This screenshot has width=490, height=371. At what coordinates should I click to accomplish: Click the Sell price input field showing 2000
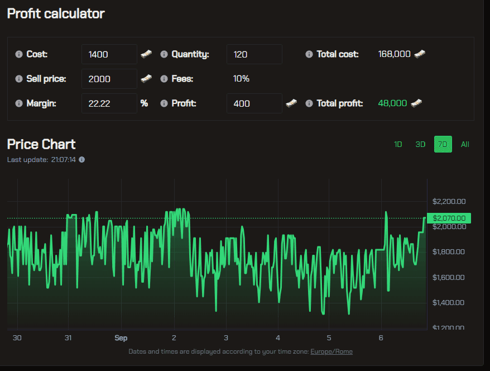[109, 78]
